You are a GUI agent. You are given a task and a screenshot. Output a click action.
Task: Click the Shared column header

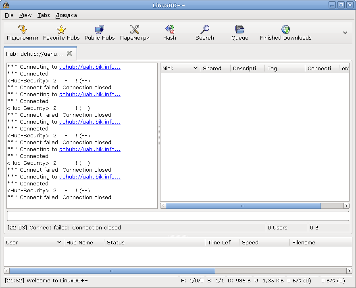coord(215,68)
